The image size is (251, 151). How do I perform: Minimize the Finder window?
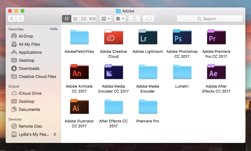[16, 11]
